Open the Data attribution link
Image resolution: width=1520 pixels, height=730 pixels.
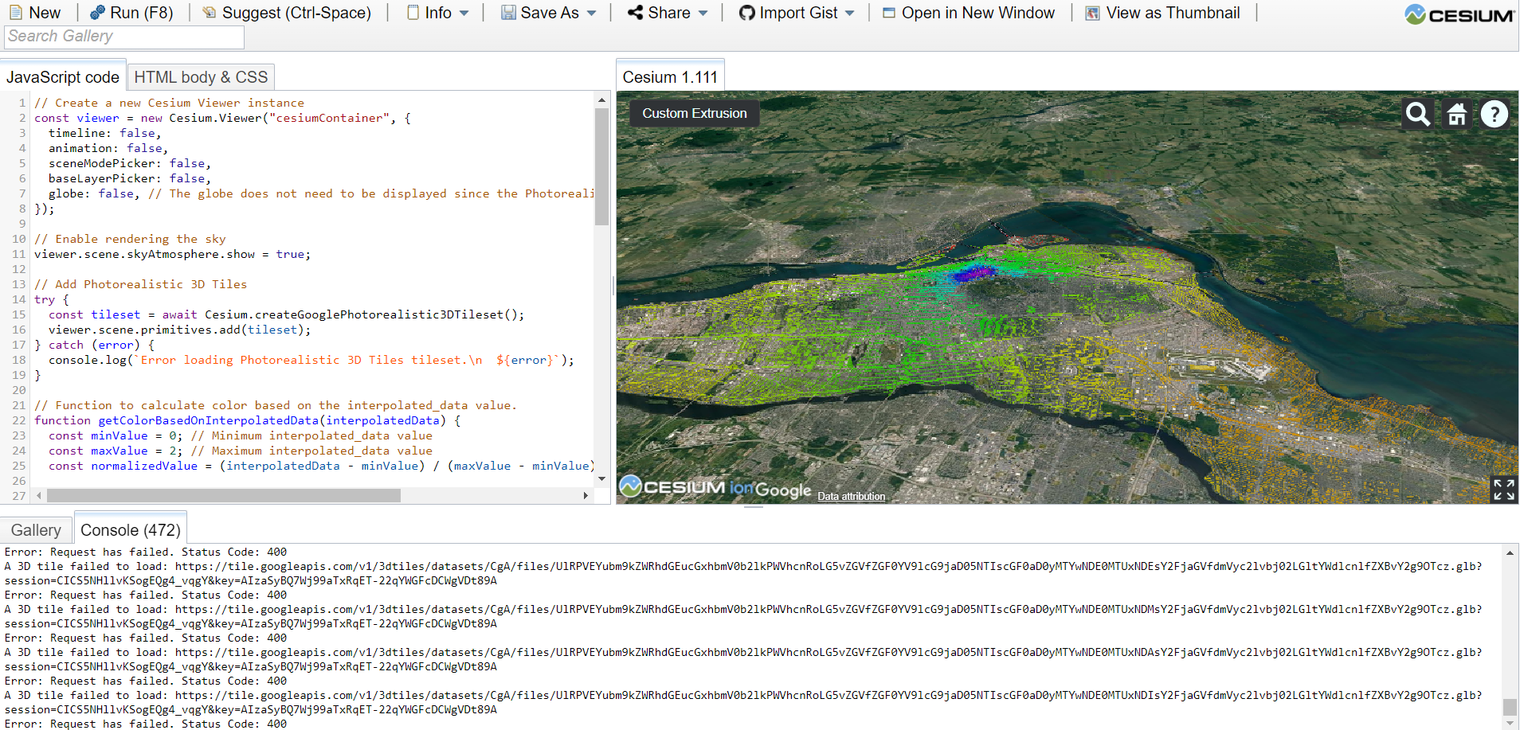[851, 496]
